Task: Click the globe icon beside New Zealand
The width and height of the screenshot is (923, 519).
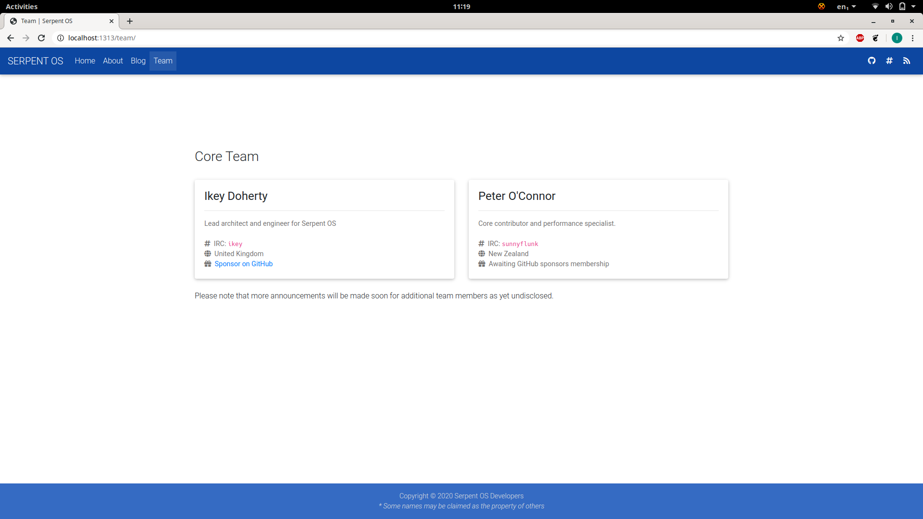Action: tap(482, 254)
